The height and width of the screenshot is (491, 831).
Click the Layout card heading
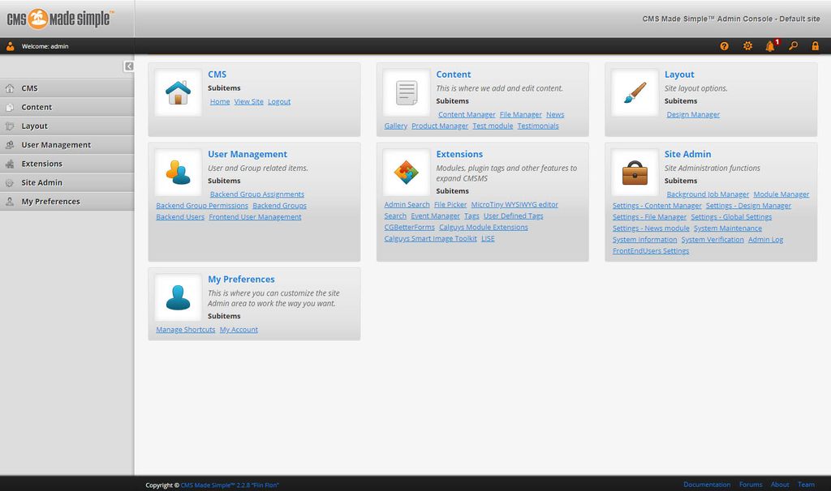[x=679, y=75]
